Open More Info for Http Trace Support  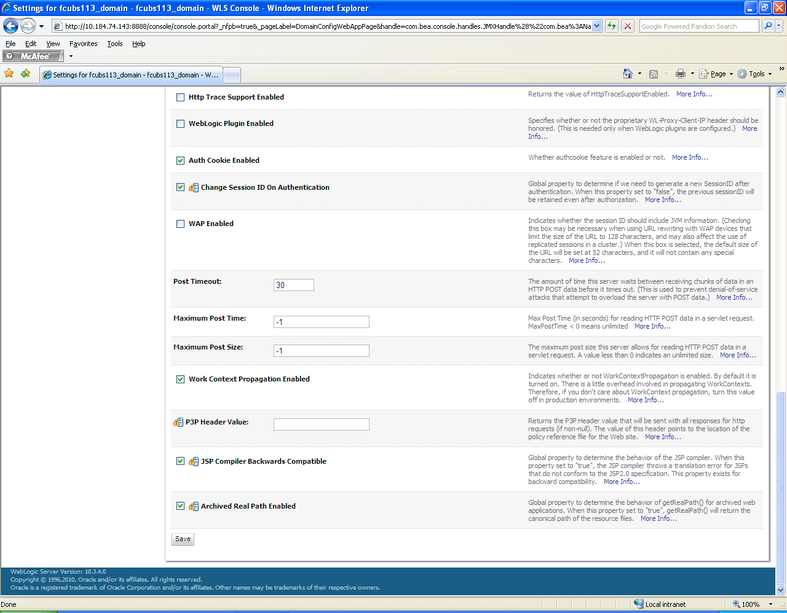coord(694,94)
